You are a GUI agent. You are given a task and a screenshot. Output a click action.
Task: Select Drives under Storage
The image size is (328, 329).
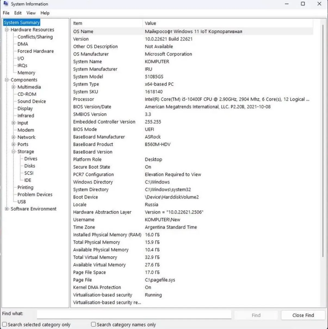coord(31,159)
